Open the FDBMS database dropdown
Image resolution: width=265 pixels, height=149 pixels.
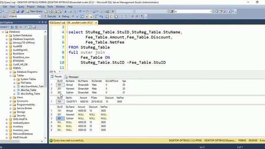40,17
